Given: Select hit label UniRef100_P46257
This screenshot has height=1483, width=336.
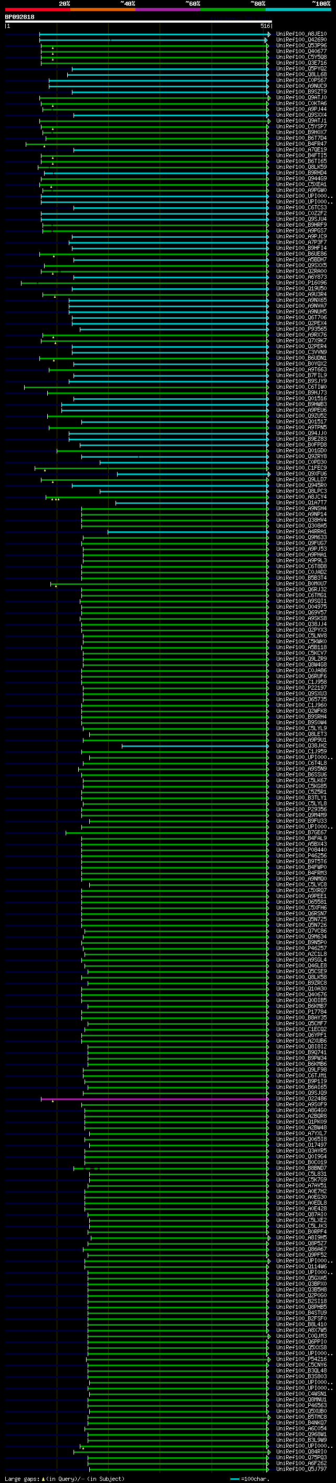Looking at the screenshot, I should 301,948.
